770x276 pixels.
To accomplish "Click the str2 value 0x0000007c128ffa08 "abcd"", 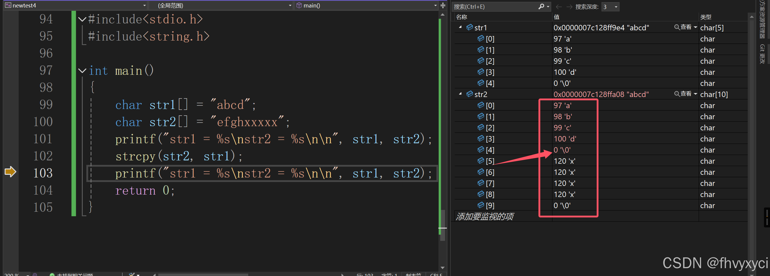I will click(x=601, y=94).
